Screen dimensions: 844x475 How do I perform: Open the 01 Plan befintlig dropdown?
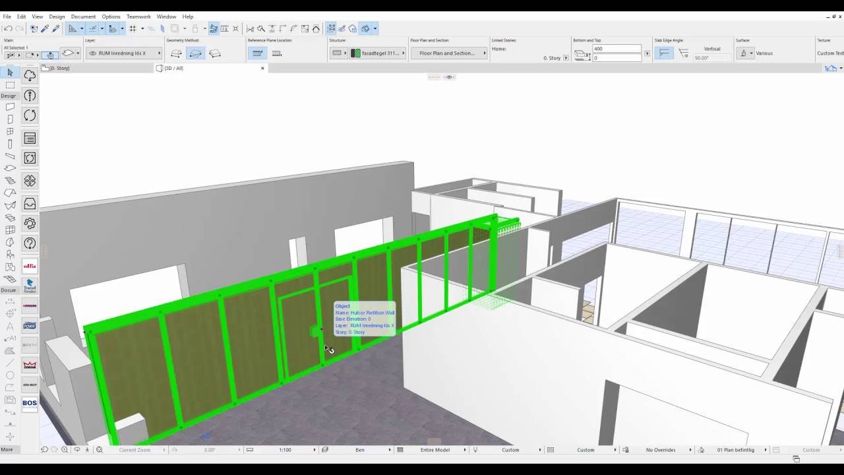[735, 450]
